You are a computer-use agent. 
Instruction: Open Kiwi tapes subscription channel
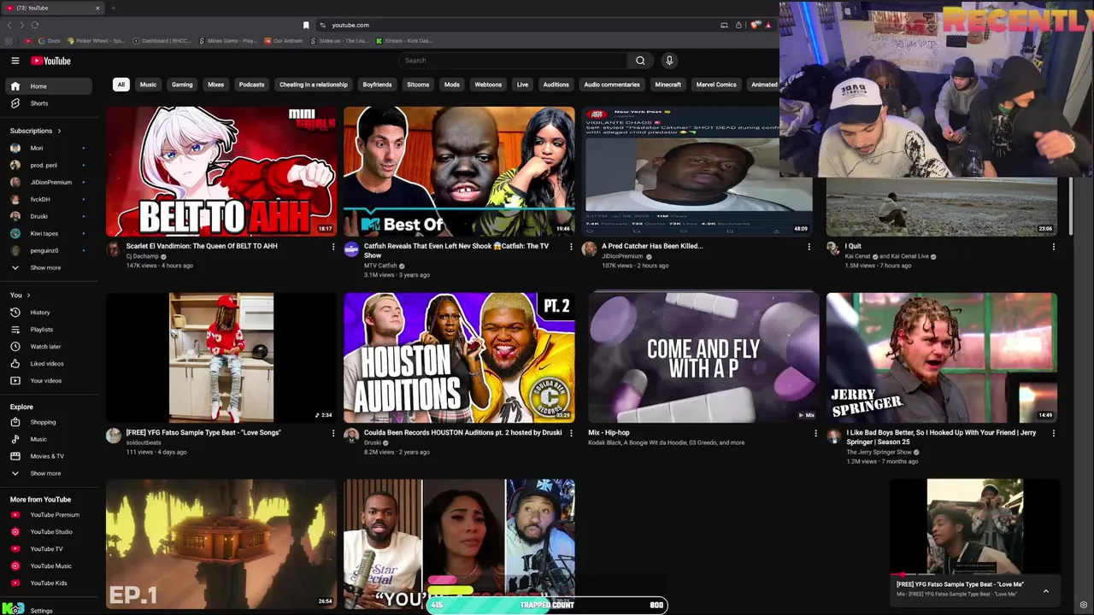[x=48, y=233]
